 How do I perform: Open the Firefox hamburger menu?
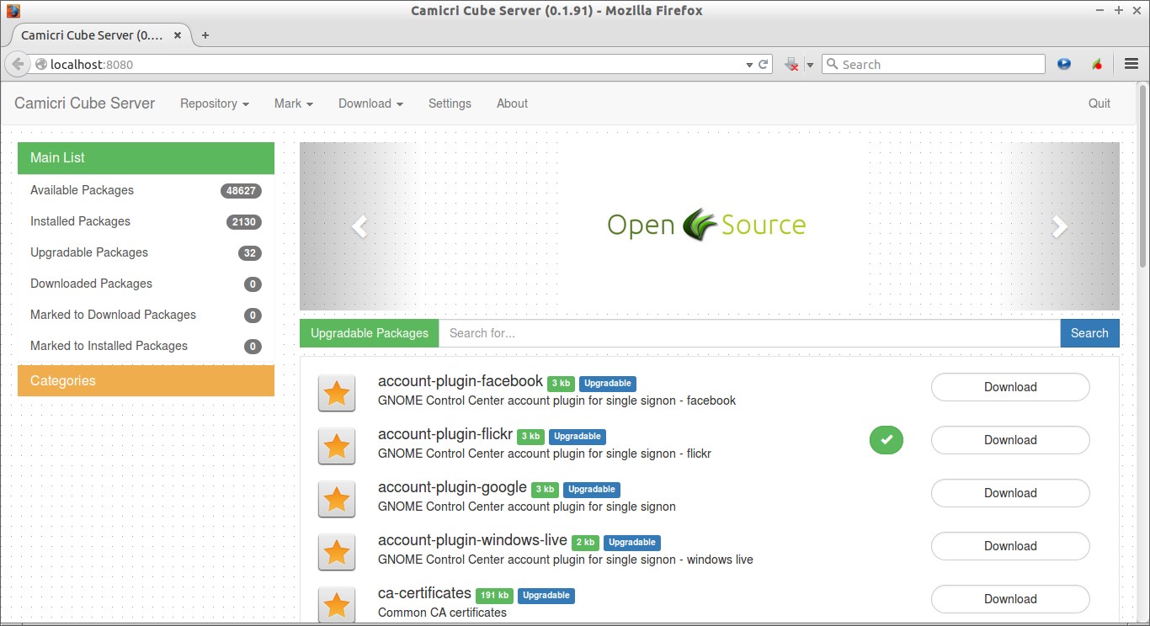(1131, 64)
